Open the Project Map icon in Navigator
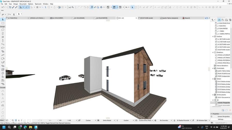This screenshot has width=232, height=130. click(219, 20)
